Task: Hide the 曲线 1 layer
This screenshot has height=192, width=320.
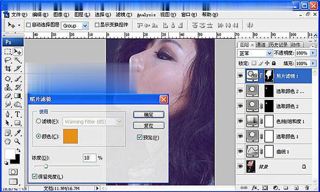Action: pyautogui.click(x=240, y=151)
